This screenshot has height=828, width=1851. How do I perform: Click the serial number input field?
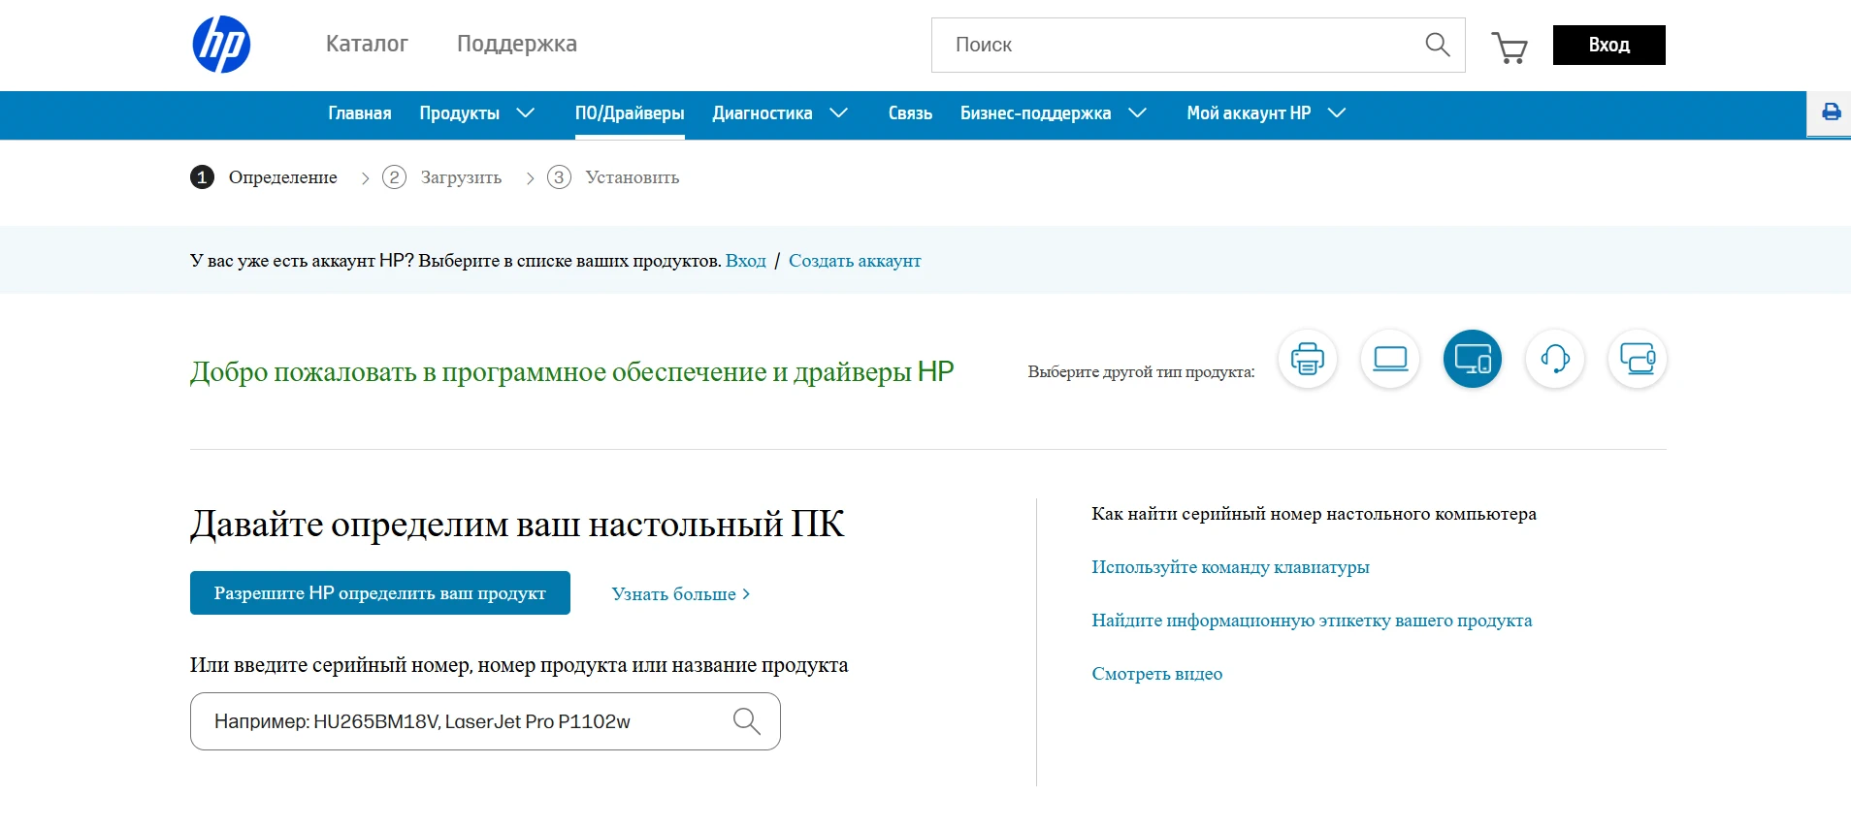[x=466, y=721]
